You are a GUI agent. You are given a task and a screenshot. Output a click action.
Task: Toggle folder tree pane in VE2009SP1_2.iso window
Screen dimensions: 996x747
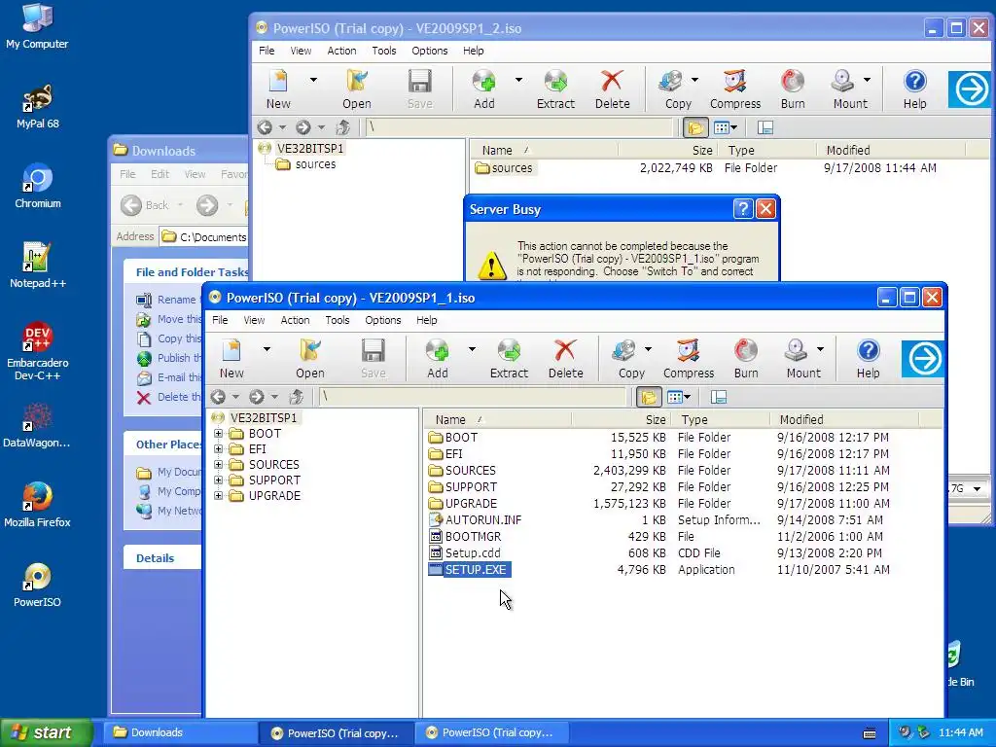[695, 127]
